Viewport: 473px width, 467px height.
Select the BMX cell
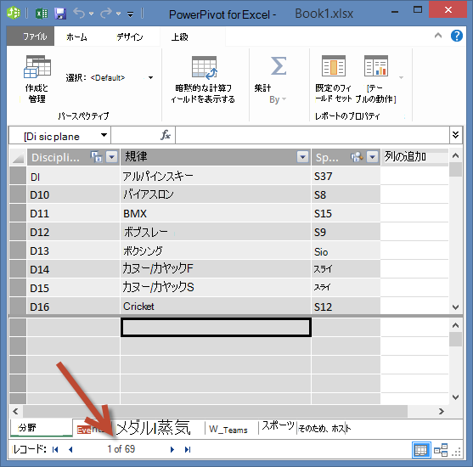point(216,213)
